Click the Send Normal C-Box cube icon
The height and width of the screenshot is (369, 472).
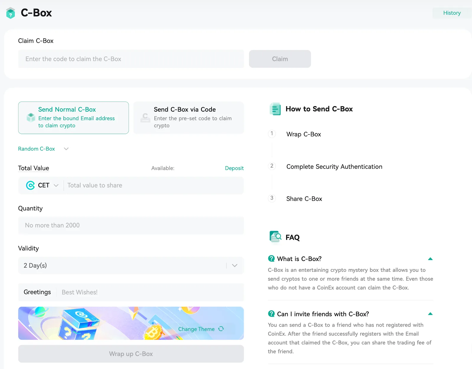pyautogui.click(x=31, y=118)
